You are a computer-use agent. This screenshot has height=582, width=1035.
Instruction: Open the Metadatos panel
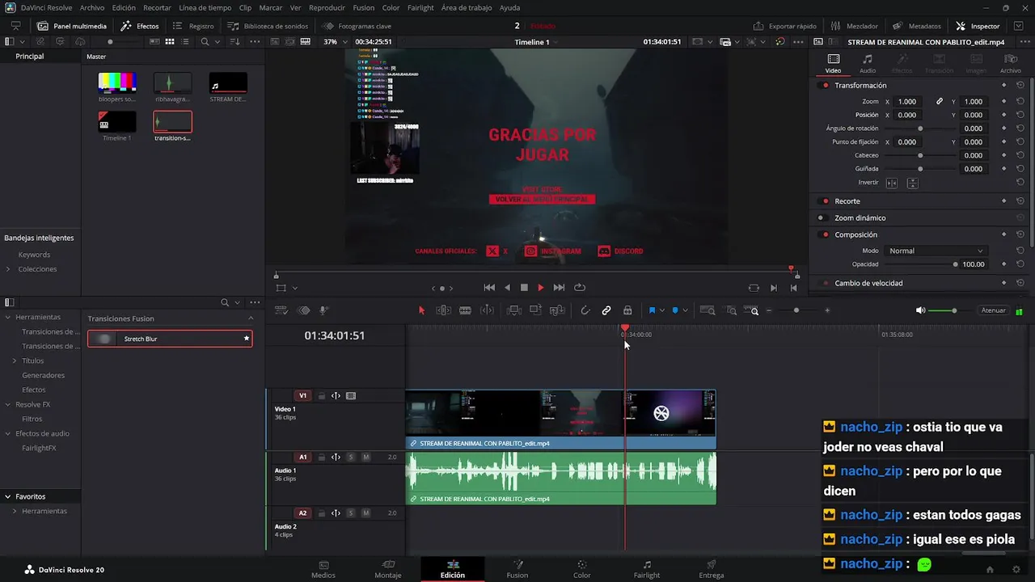coord(917,26)
